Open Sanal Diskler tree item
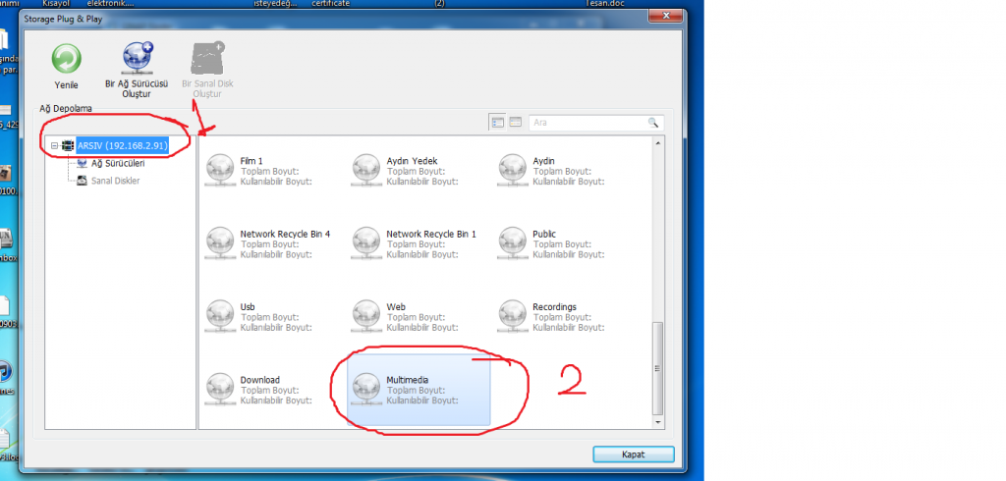Screen dimensions: 1006x481 click(116, 181)
